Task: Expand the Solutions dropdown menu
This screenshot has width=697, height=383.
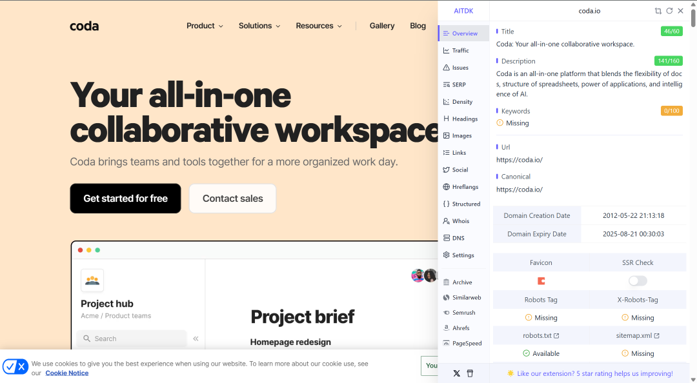Action: pyautogui.click(x=259, y=26)
